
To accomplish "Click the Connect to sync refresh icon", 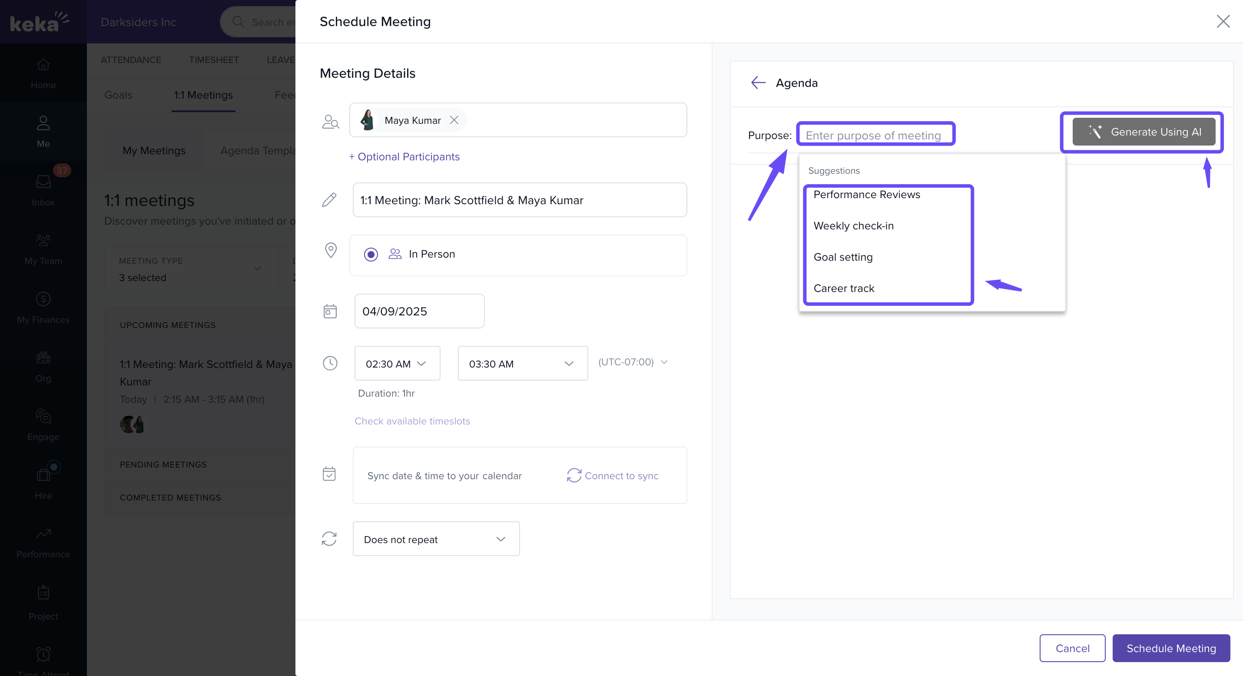I will 574,475.
